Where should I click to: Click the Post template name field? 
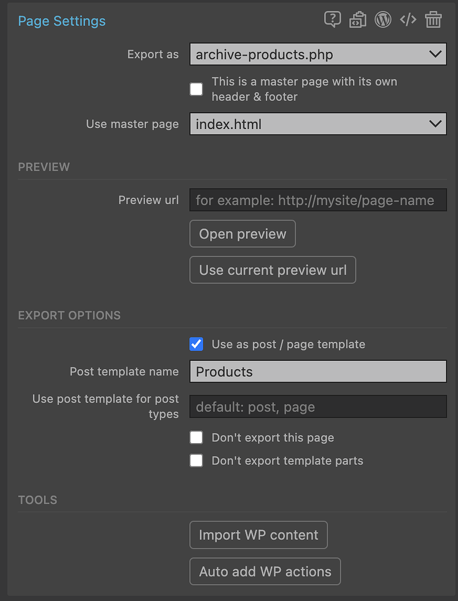(318, 372)
